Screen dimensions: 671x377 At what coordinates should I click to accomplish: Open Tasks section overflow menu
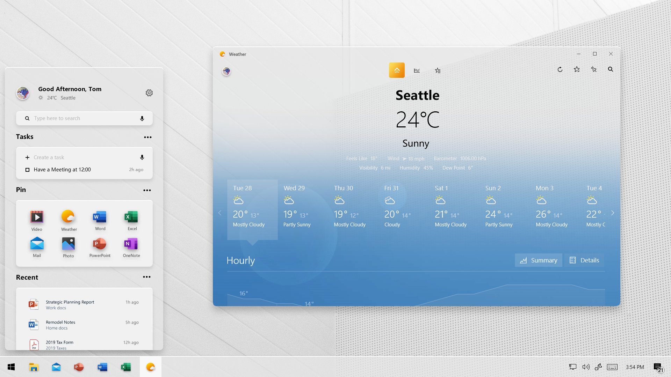click(x=147, y=137)
